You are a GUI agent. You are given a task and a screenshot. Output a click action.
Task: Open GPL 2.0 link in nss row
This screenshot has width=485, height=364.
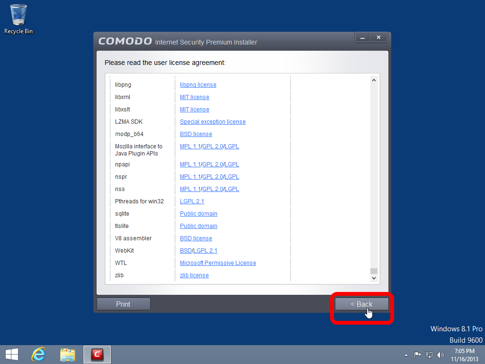click(x=213, y=189)
